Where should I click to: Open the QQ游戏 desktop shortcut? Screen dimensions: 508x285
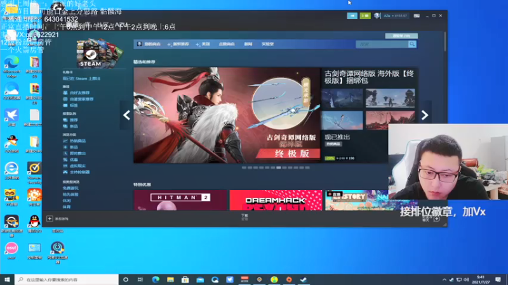(11, 145)
